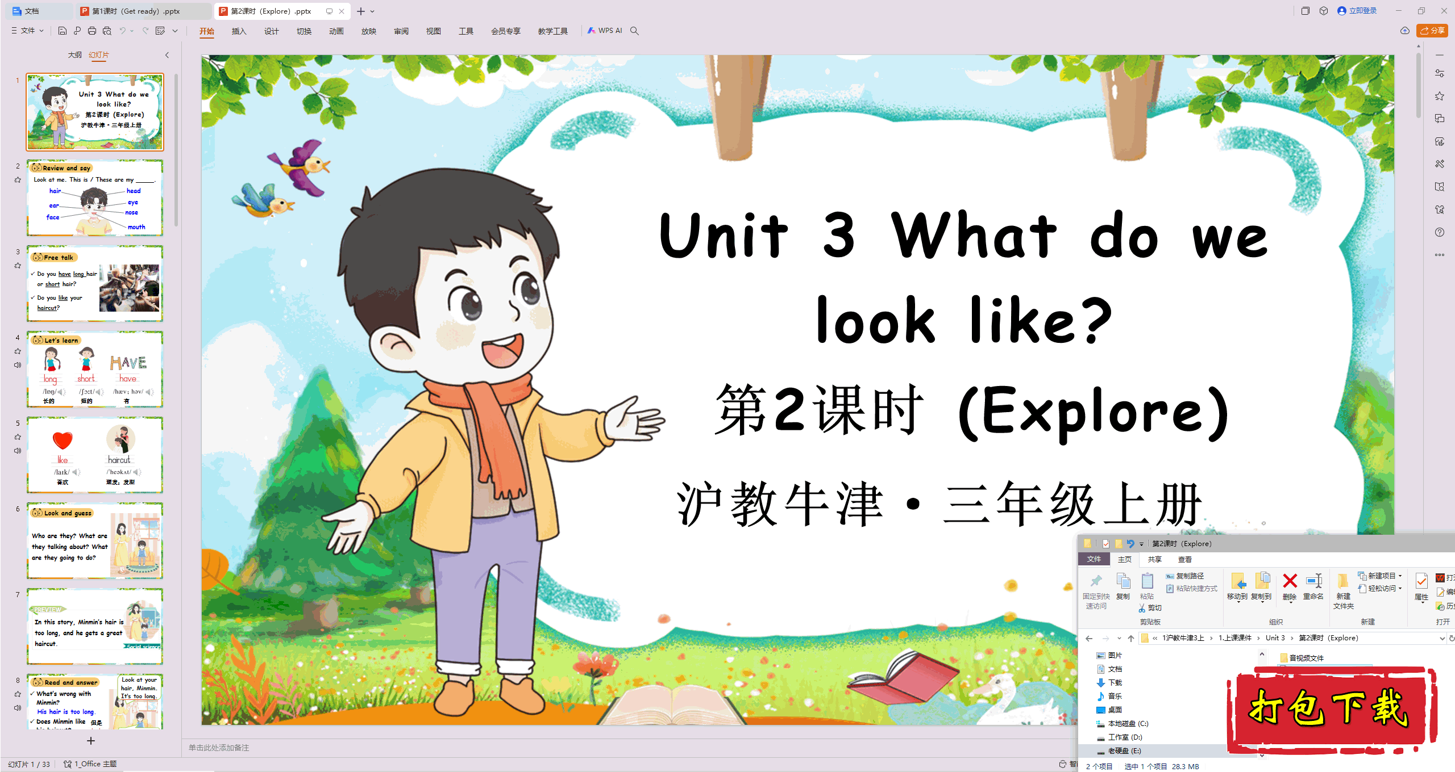Image resolution: width=1455 pixels, height=772 pixels.
Task: Click the add new slide plus button
Action: [91, 741]
